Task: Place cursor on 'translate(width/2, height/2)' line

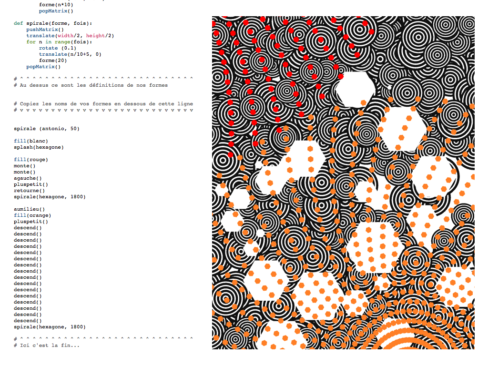Action: pyautogui.click(x=70, y=36)
